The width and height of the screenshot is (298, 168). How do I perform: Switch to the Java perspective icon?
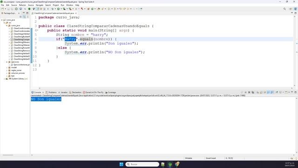pyautogui.click(x=296, y=9)
